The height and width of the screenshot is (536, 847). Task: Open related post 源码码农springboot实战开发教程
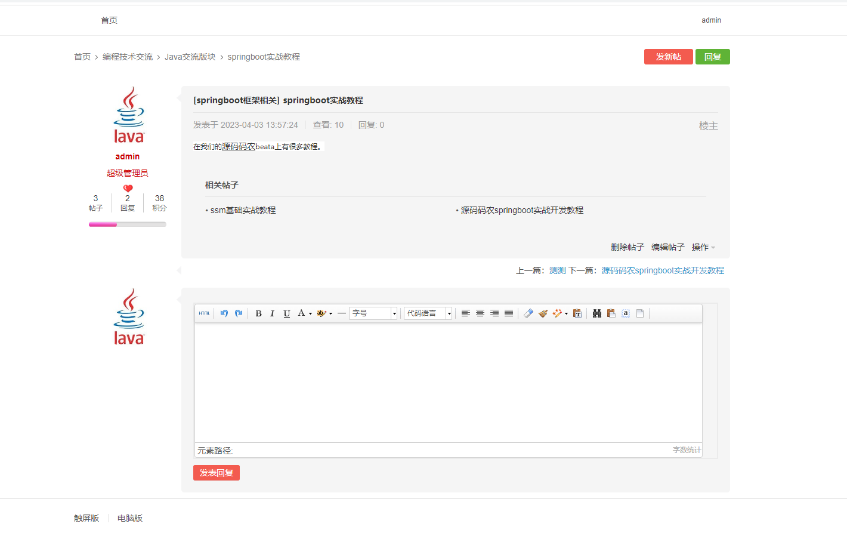coord(522,210)
